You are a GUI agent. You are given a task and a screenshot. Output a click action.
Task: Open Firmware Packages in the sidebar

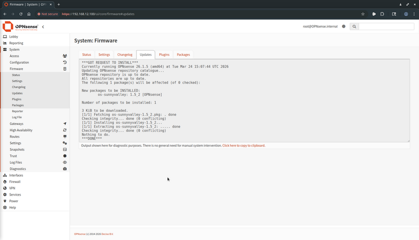(x=18, y=105)
